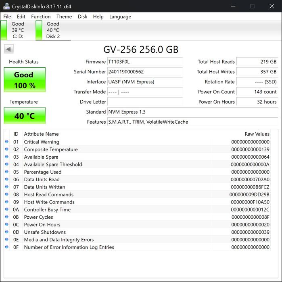
Task: Click the status dot for Power Cycles
Action: pos(7,217)
